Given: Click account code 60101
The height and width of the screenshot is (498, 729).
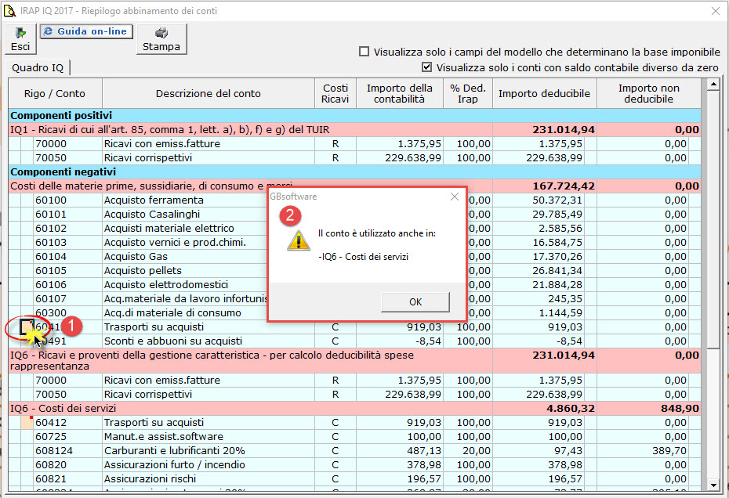Looking at the screenshot, I should pyautogui.click(x=51, y=215).
